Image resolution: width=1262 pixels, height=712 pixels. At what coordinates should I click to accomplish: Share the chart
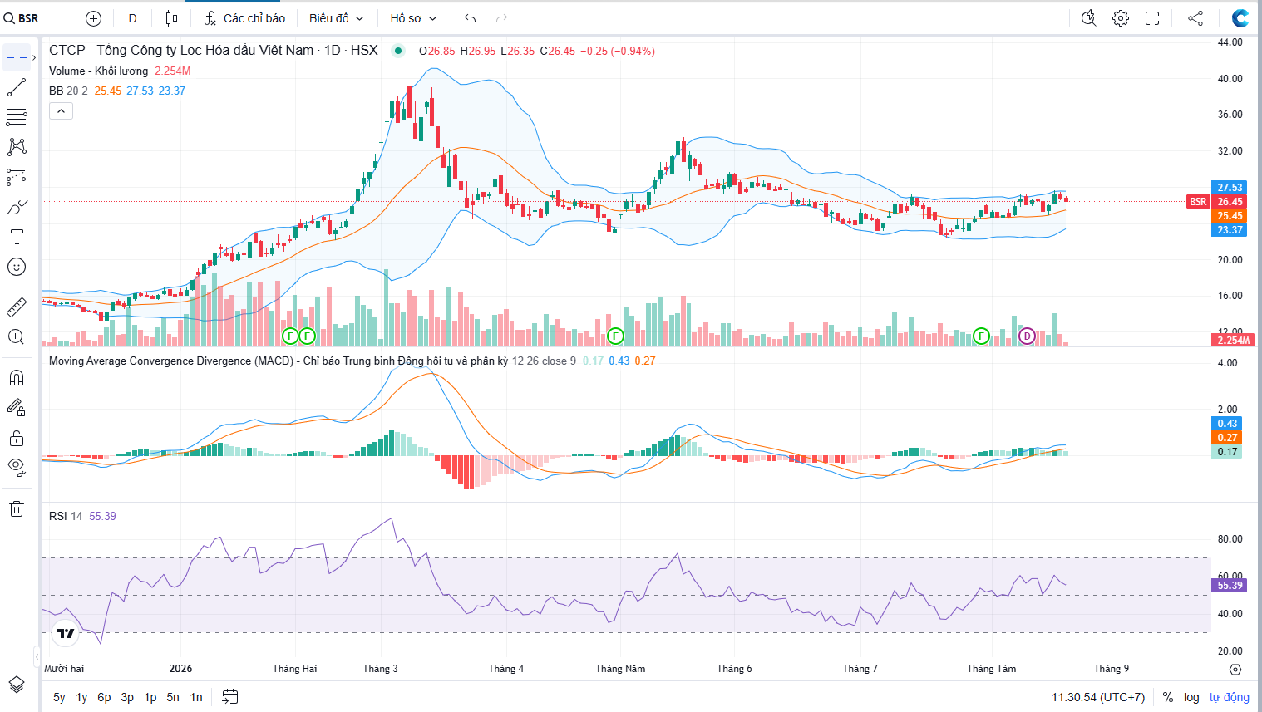1195,18
